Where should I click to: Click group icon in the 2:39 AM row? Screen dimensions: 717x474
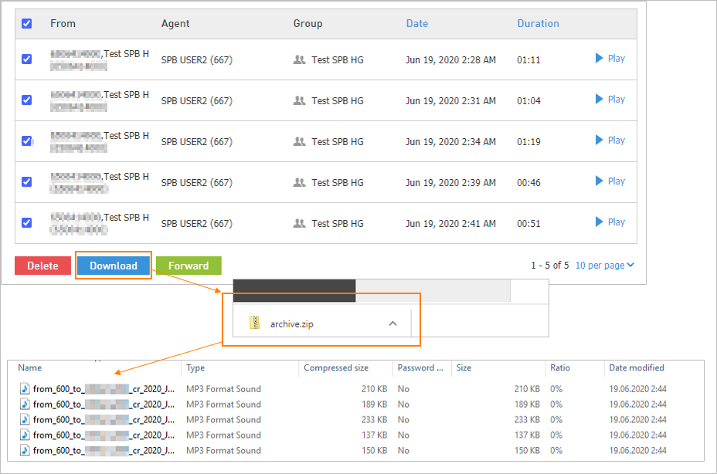pos(299,182)
